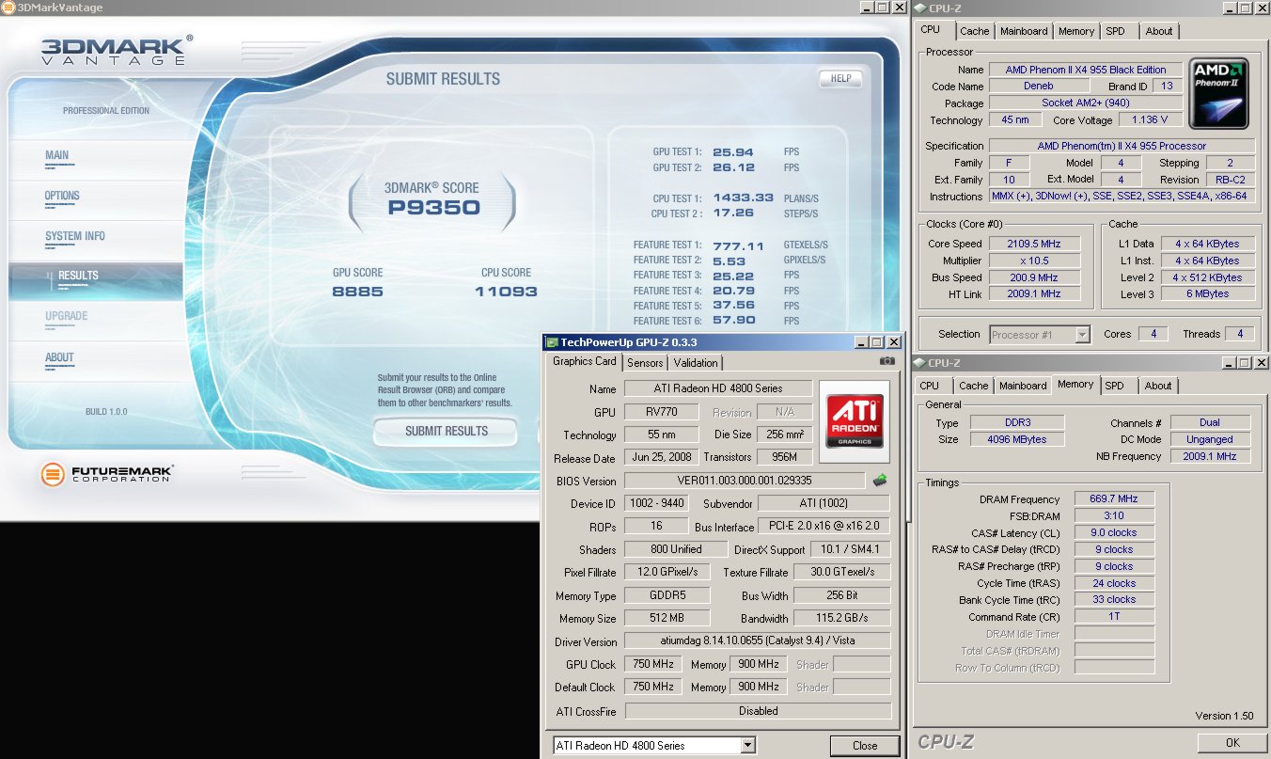The height and width of the screenshot is (759, 1271).
Task: Open the ATI Radeon HD 4800 Series dropdown
Action: coord(654,746)
